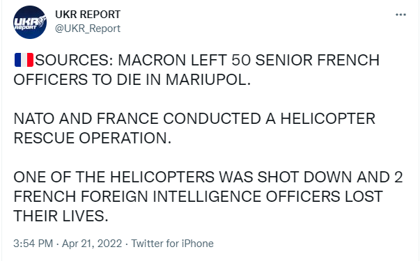The width and height of the screenshot is (420, 261).
Task: Open the three-dot more options menu
Action: click(x=400, y=15)
